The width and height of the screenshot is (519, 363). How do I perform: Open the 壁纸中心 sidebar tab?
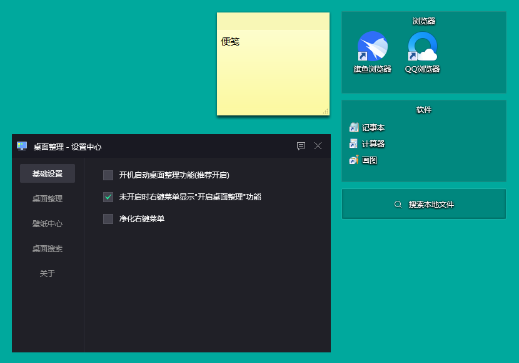click(x=48, y=224)
